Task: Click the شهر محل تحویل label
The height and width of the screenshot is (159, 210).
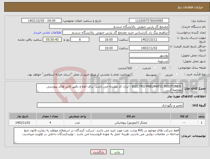Action: point(194,61)
